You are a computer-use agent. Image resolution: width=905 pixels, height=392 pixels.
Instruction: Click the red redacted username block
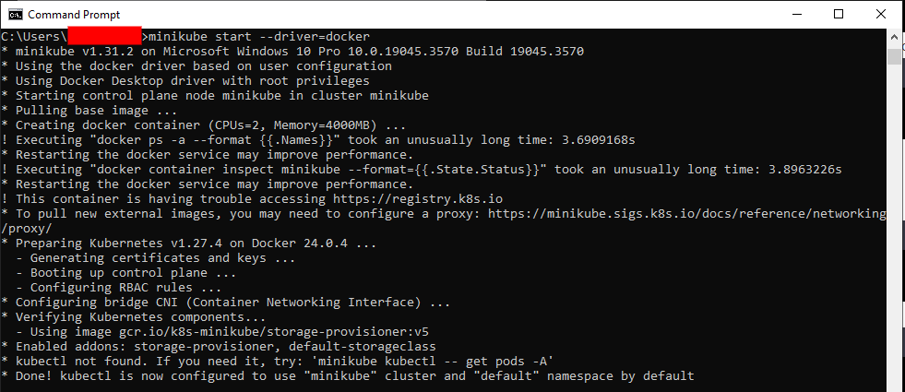coord(104,35)
